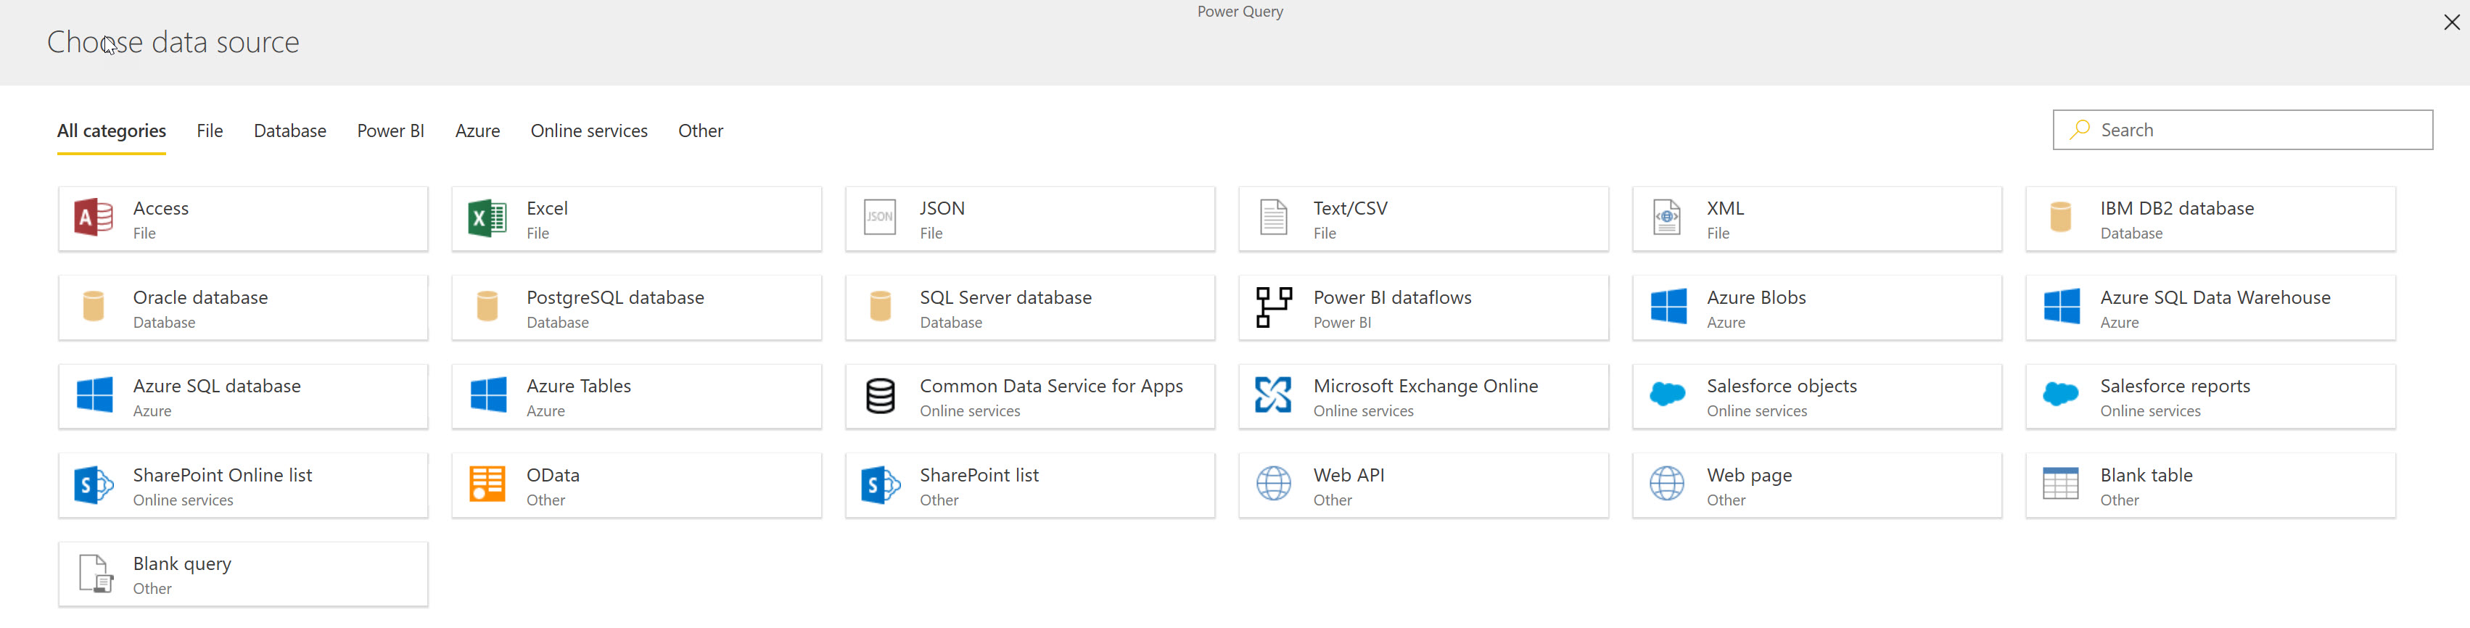2470x628 pixels.
Task: Select the Salesforce reports label
Action: (x=2175, y=387)
